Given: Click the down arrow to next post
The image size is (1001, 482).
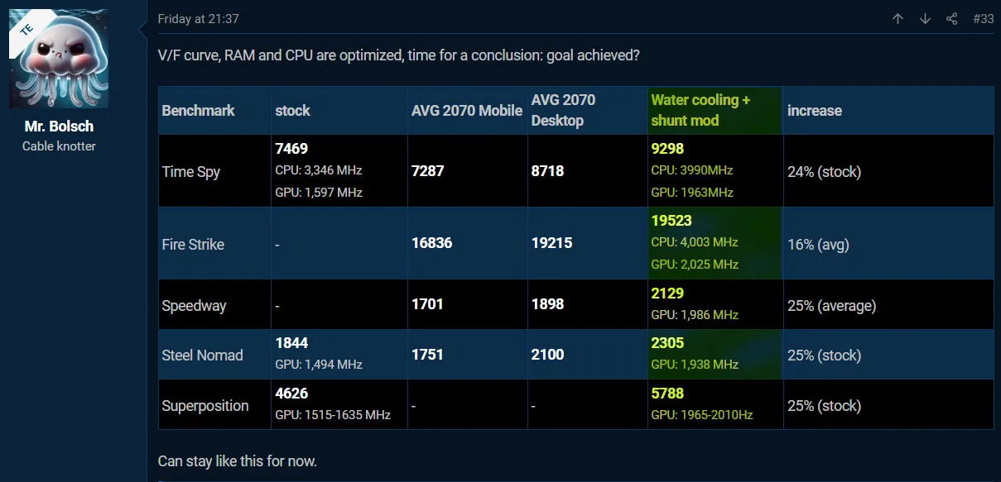Looking at the screenshot, I should pos(925,19).
